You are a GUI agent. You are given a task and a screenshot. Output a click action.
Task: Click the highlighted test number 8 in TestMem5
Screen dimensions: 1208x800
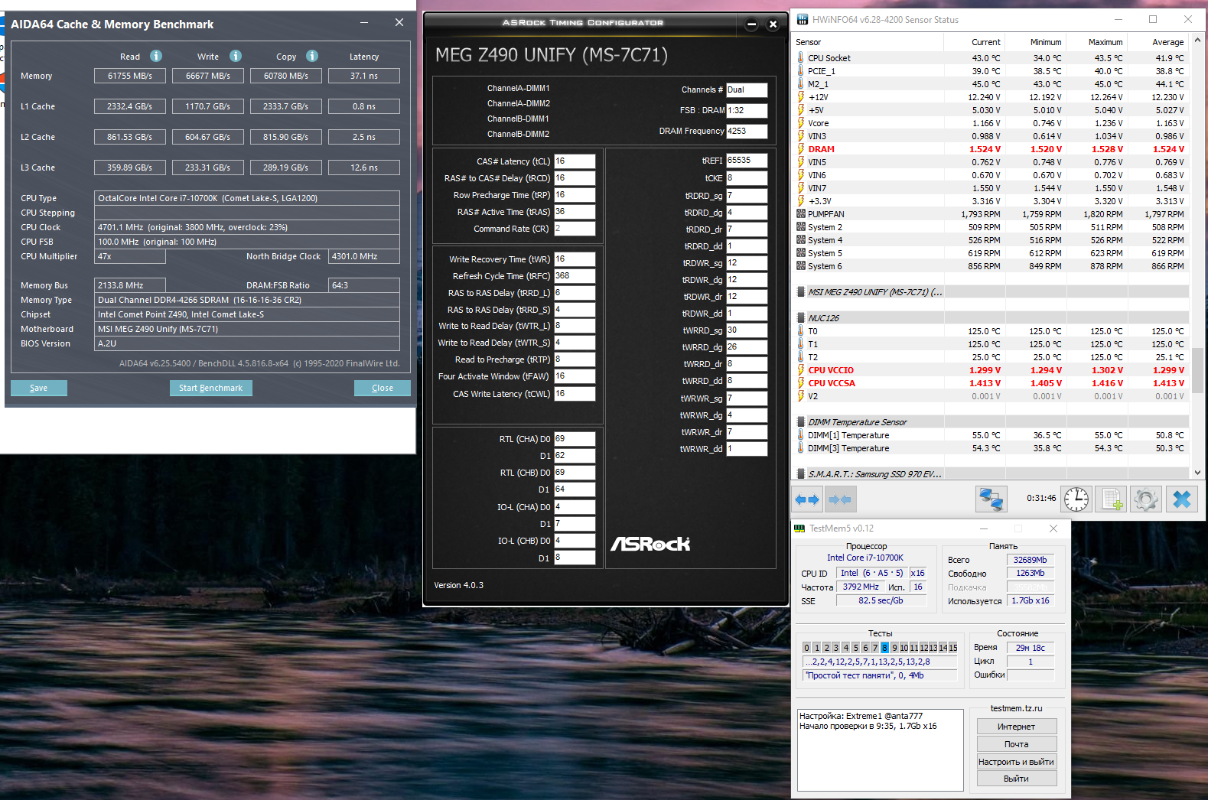point(884,648)
